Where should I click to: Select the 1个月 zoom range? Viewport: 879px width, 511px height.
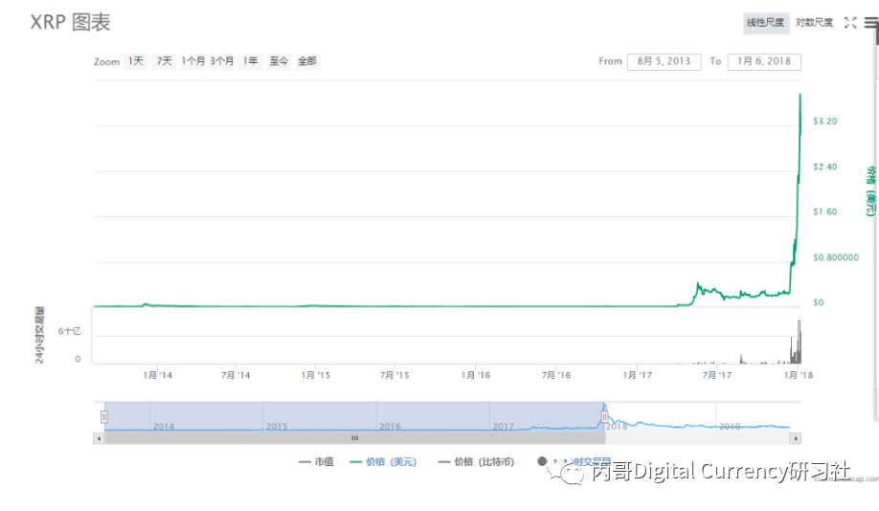(x=192, y=61)
